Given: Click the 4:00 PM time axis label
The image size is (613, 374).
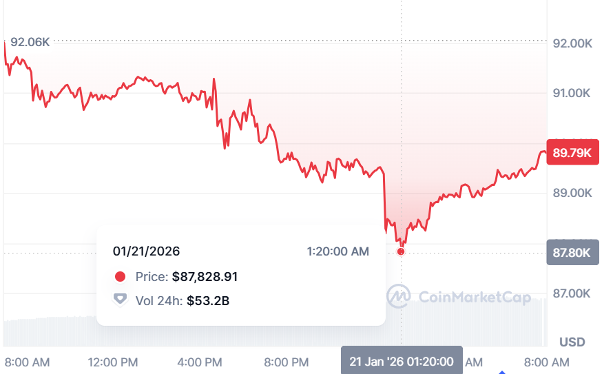Looking at the screenshot, I should (x=200, y=362).
